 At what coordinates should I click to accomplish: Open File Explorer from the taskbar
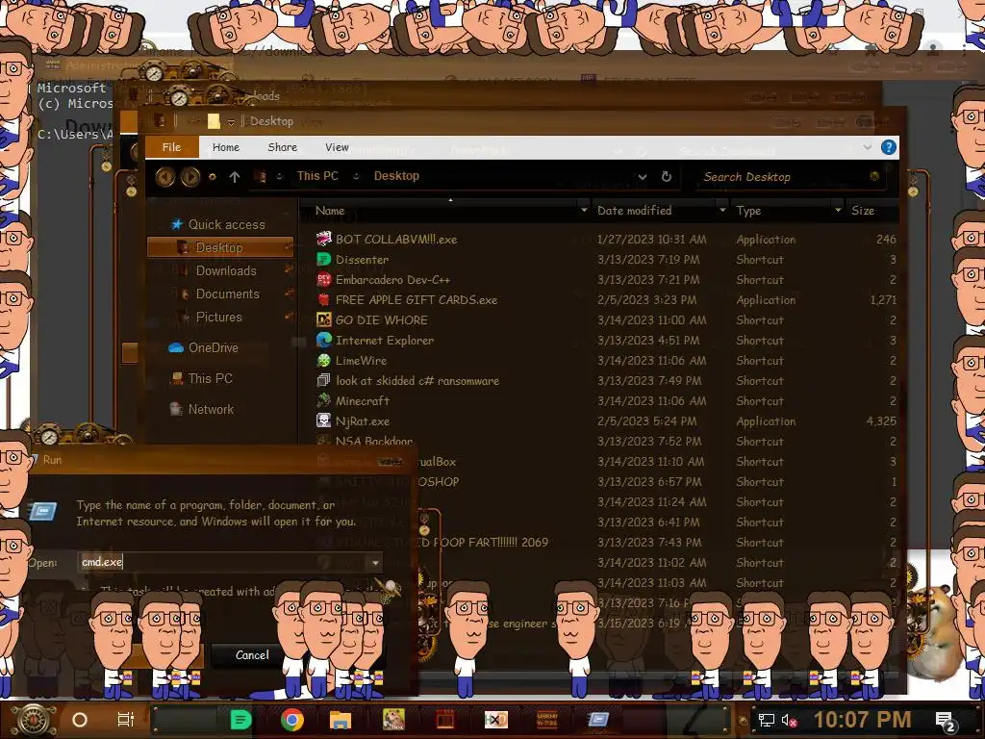(x=340, y=720)
